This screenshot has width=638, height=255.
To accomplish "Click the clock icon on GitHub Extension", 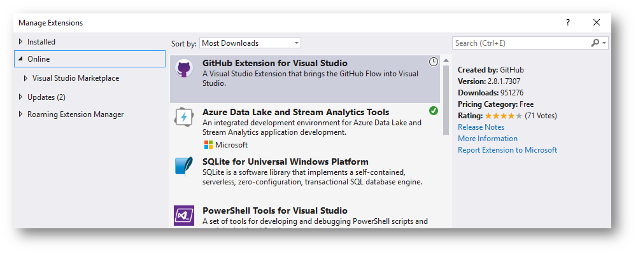I will [x=434, y=62].
